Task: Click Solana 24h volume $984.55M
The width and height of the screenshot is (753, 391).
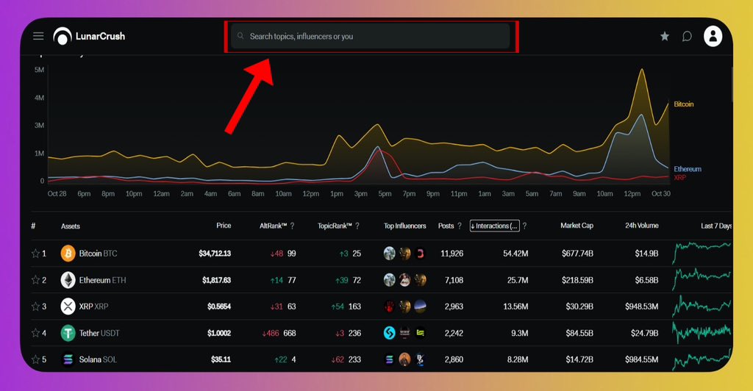Action: click(x=641, y=359)
